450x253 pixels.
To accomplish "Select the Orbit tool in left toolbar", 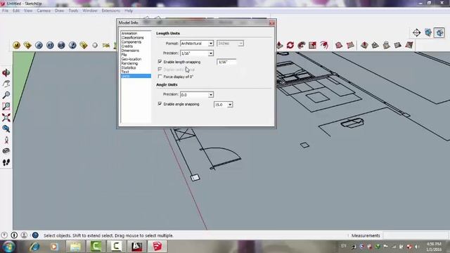I will tap(6, 73).
